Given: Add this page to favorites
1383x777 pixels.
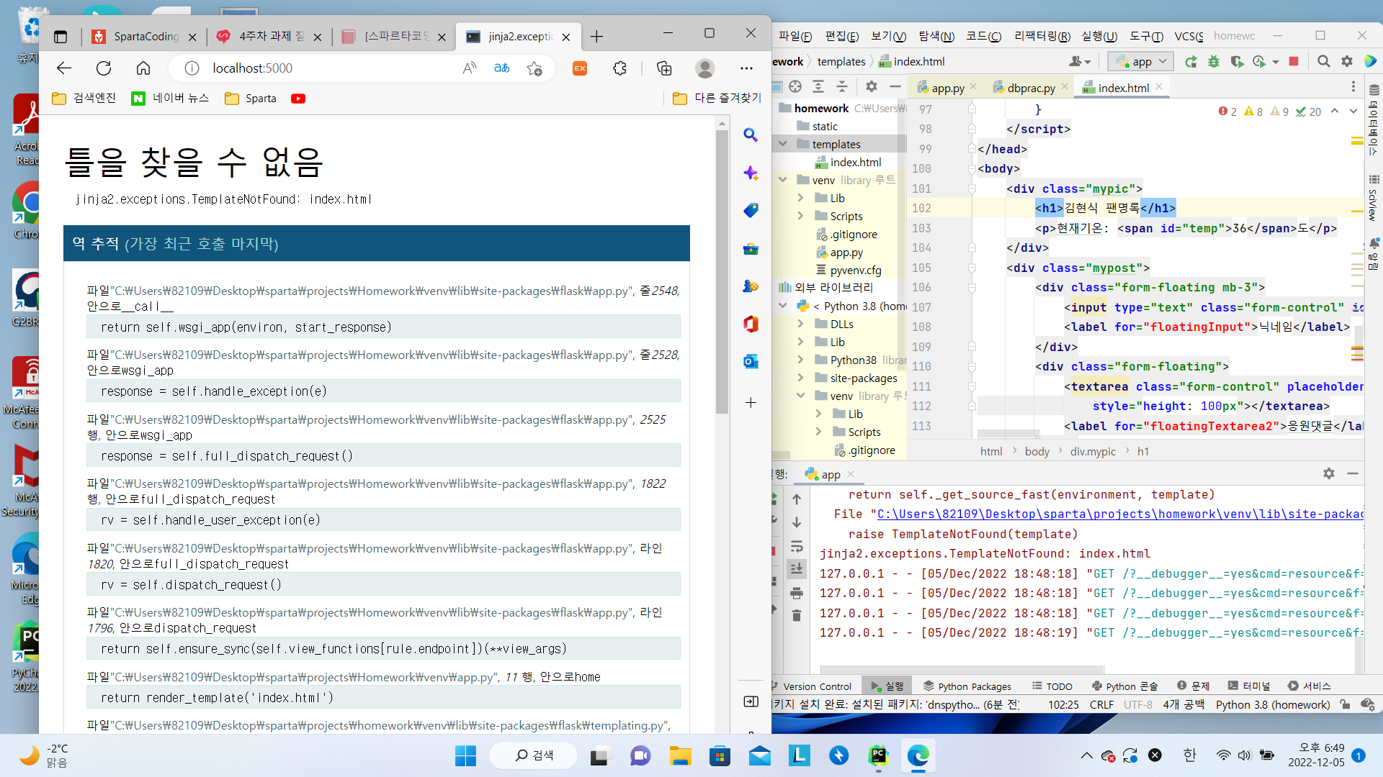Looking at the screenshot, I should [x=534, y=68].
